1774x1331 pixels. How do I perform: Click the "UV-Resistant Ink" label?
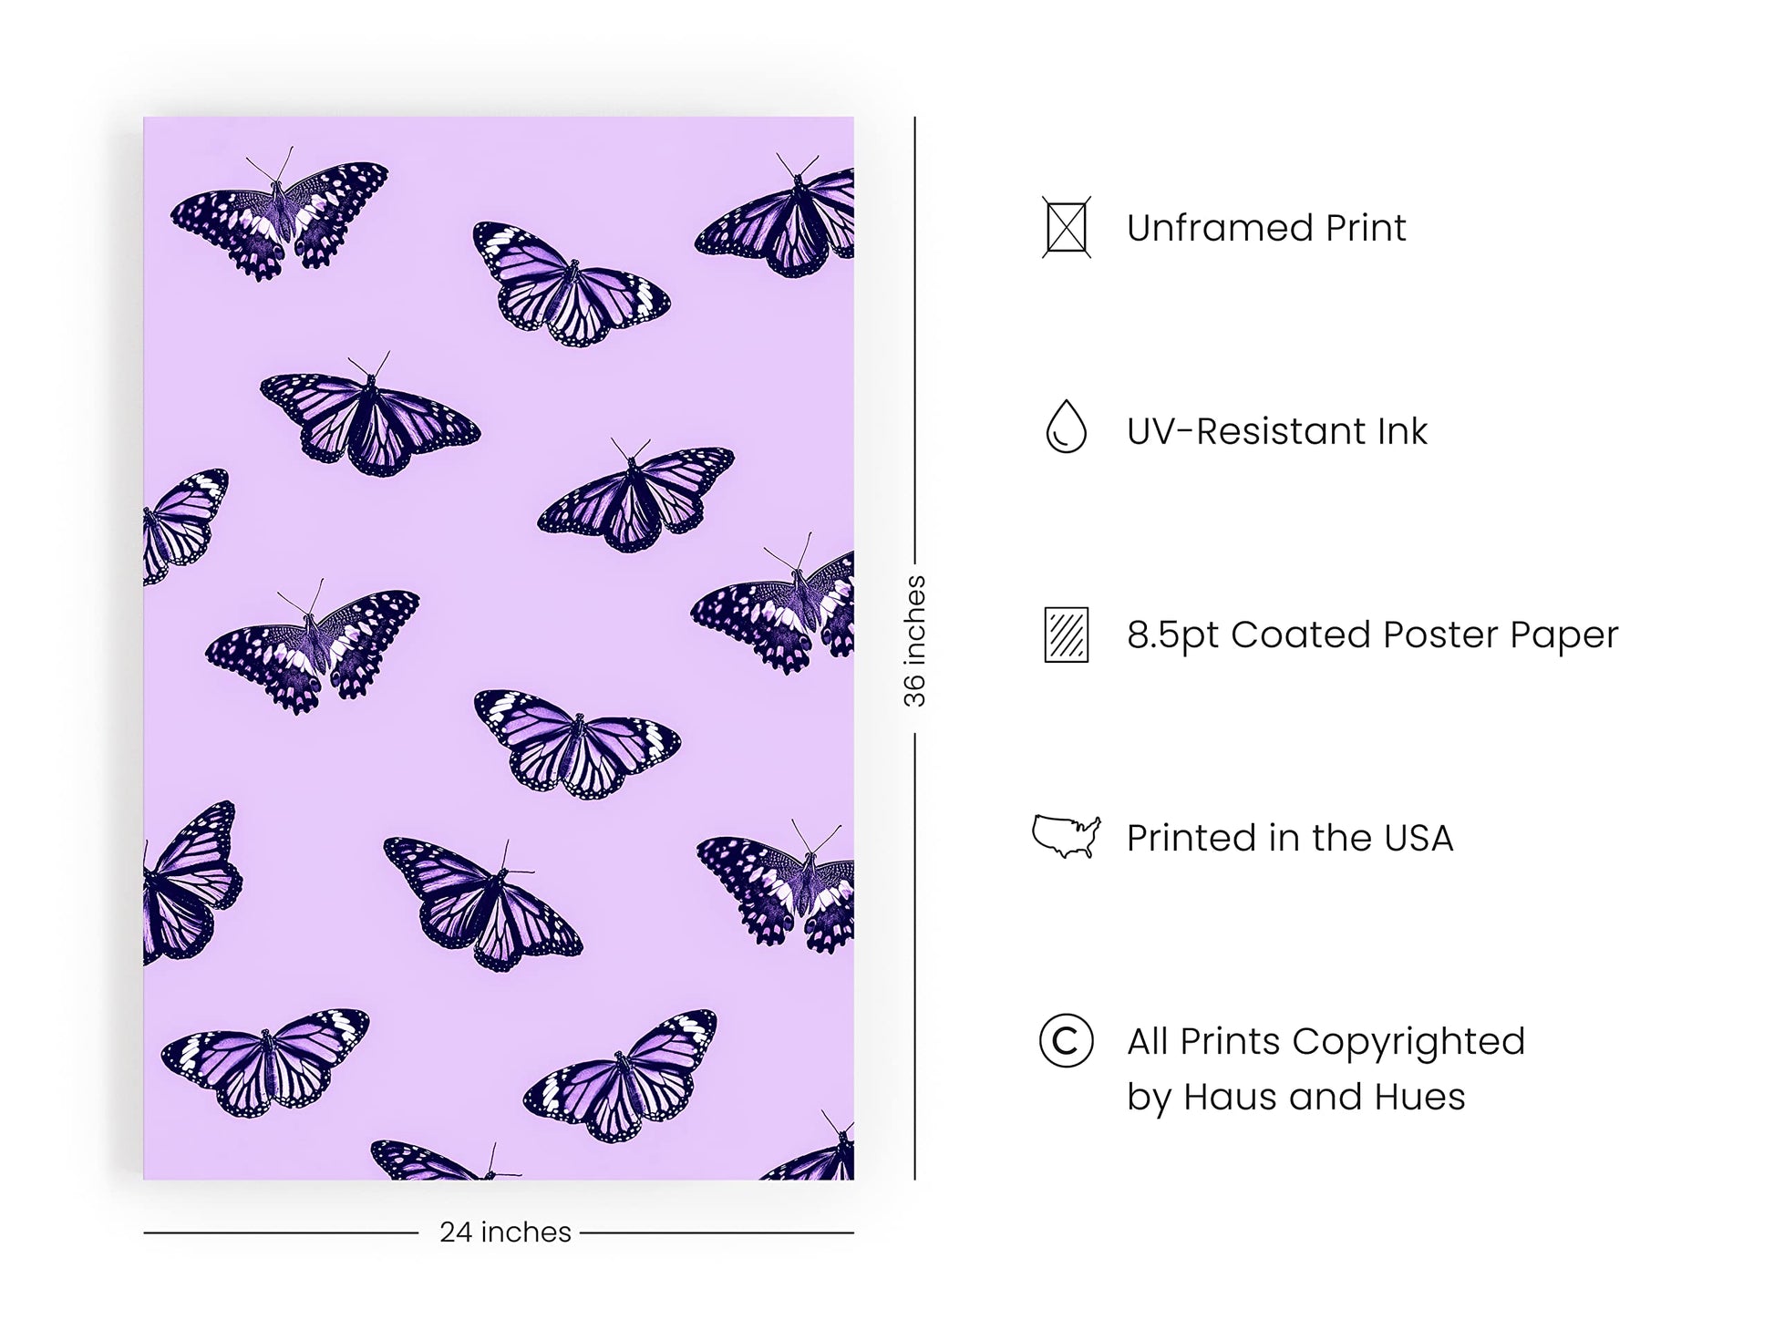pyautogui.click(x=1276, y=431)
